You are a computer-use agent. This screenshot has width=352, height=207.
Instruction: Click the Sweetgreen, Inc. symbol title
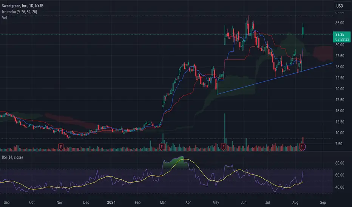click(22, 6)
